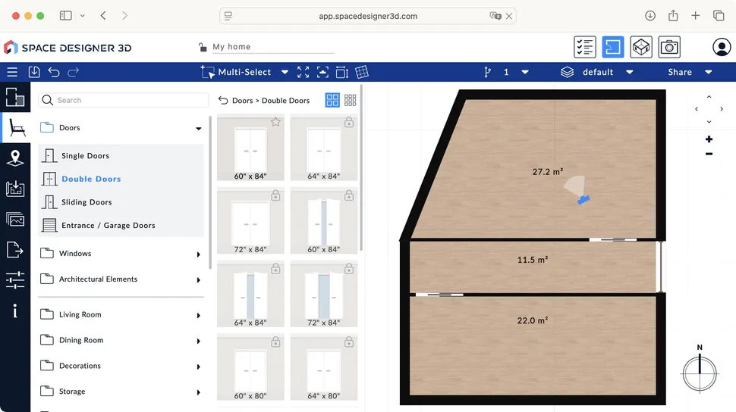The height and width of the screenshot is (412, 736).
Task: Click the Share button
Action: tap(680, 73)
